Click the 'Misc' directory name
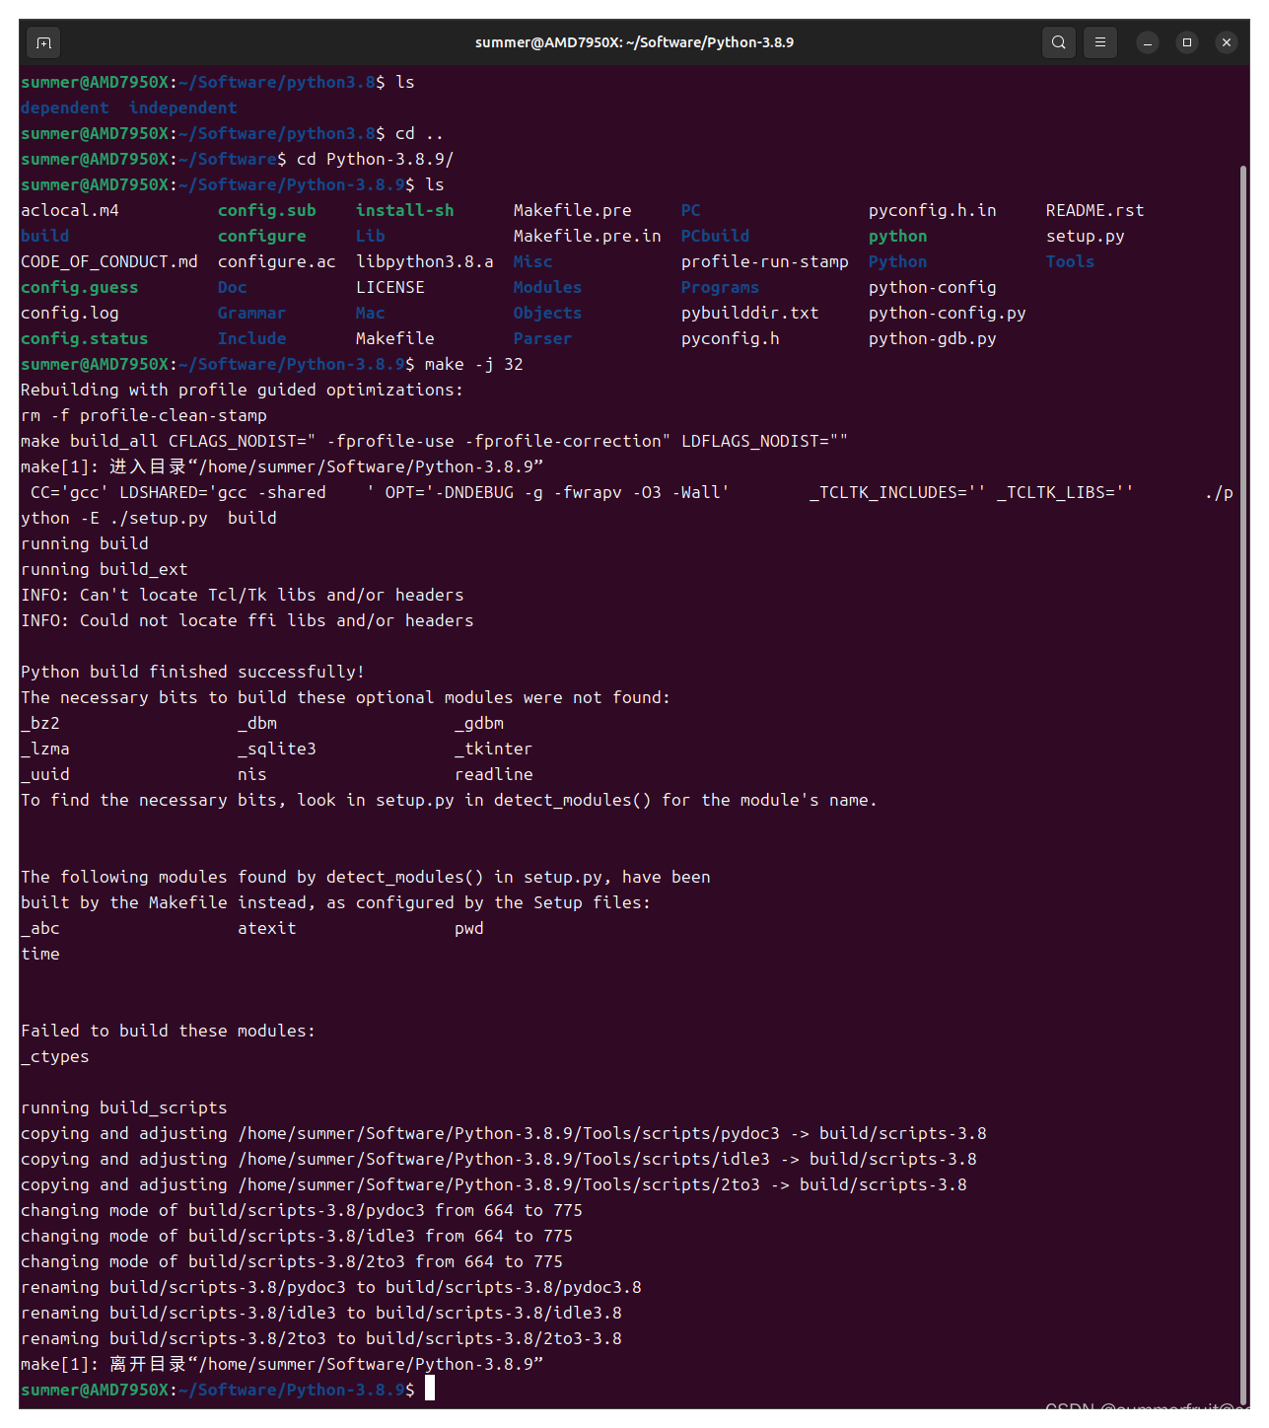Image resolution: width=1269 pixels, height=1428 pixels. point(533,261)
